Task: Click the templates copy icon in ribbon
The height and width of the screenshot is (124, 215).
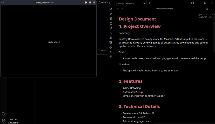Action: (111, 28)
